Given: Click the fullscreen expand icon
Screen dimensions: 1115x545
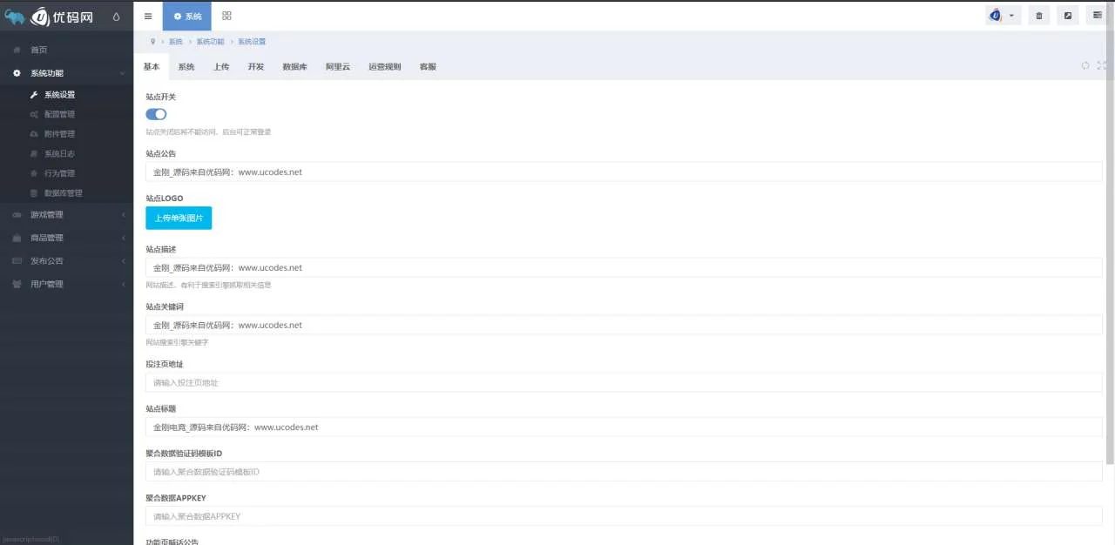Looking at the screenshot, I should [x=1102, y=65].
